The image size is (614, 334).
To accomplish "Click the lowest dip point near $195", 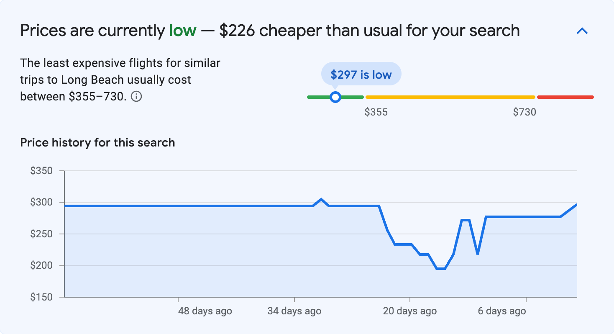I will [440, 268].
